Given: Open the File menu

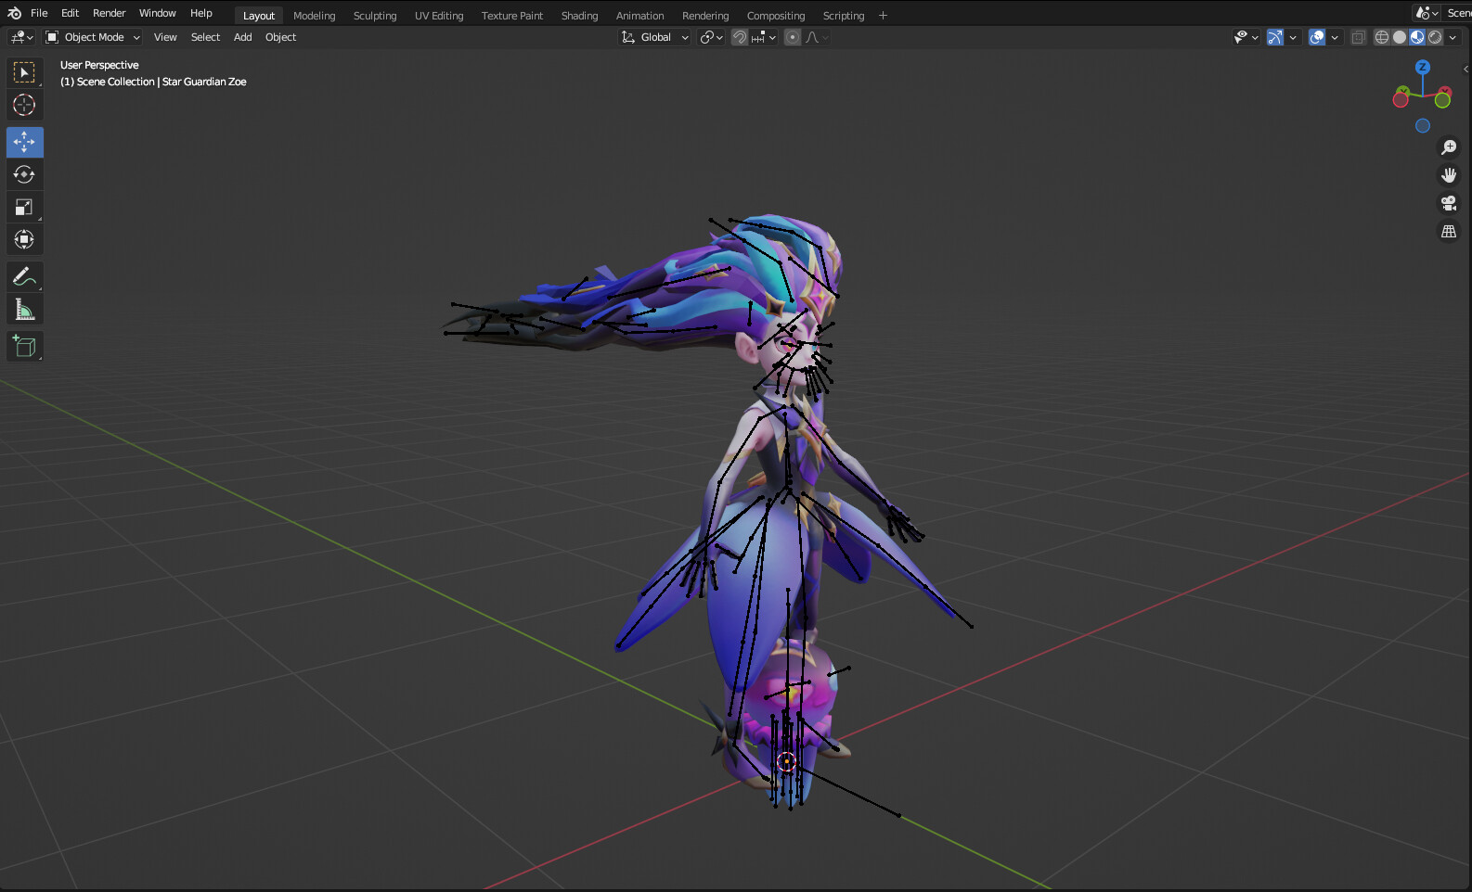Looking at the screenshot, I should pos(39,13).
